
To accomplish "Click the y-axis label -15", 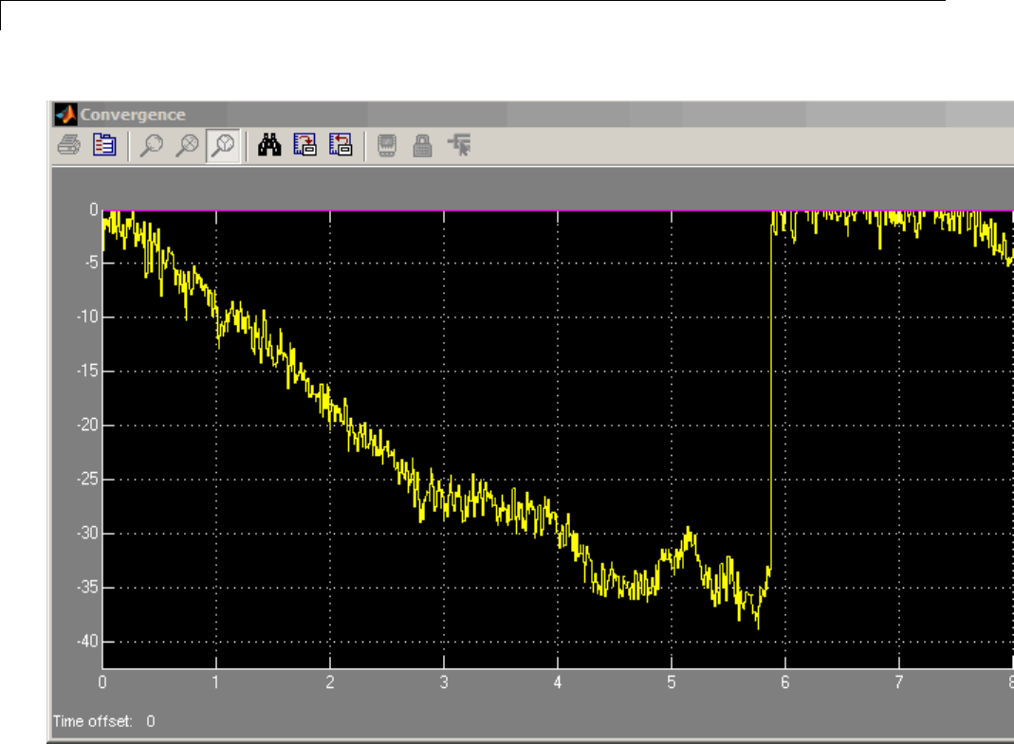I will pyautogui.click(x=87, y=371).
